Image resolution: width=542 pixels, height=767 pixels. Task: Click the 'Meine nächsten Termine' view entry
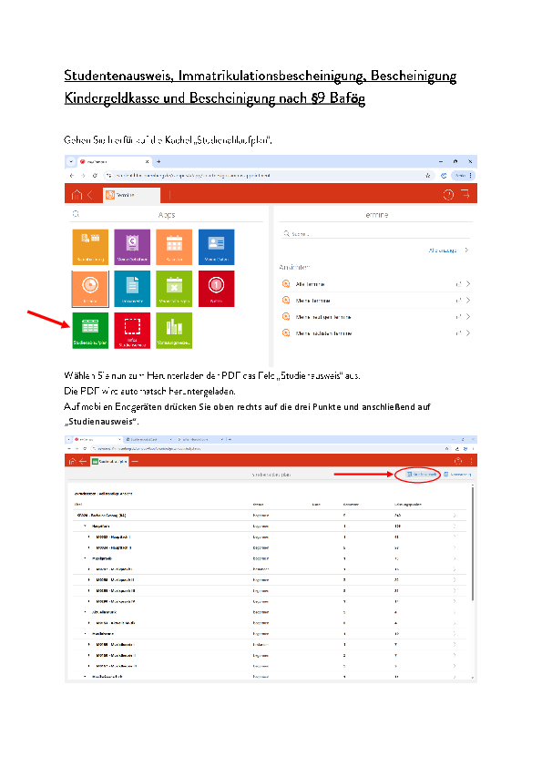point(375,333)
